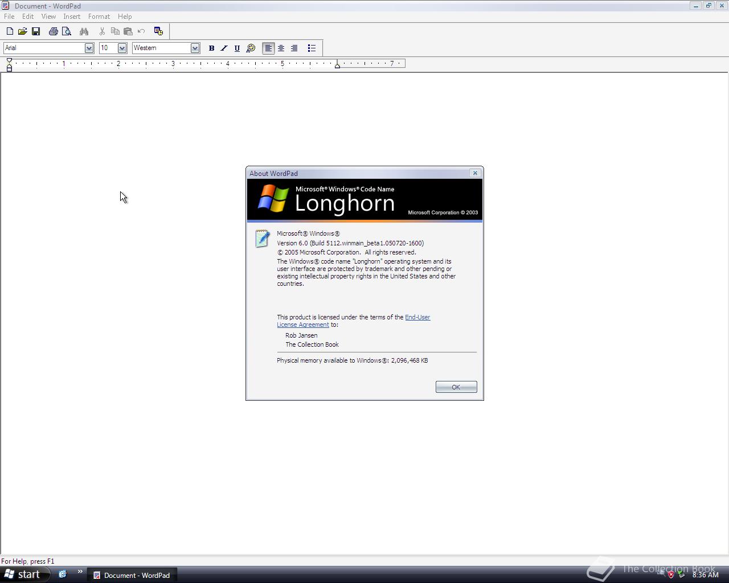Click the For Help, press F1 status text
This screenshot has width=729, height=583.
click(x=28, y=561)
